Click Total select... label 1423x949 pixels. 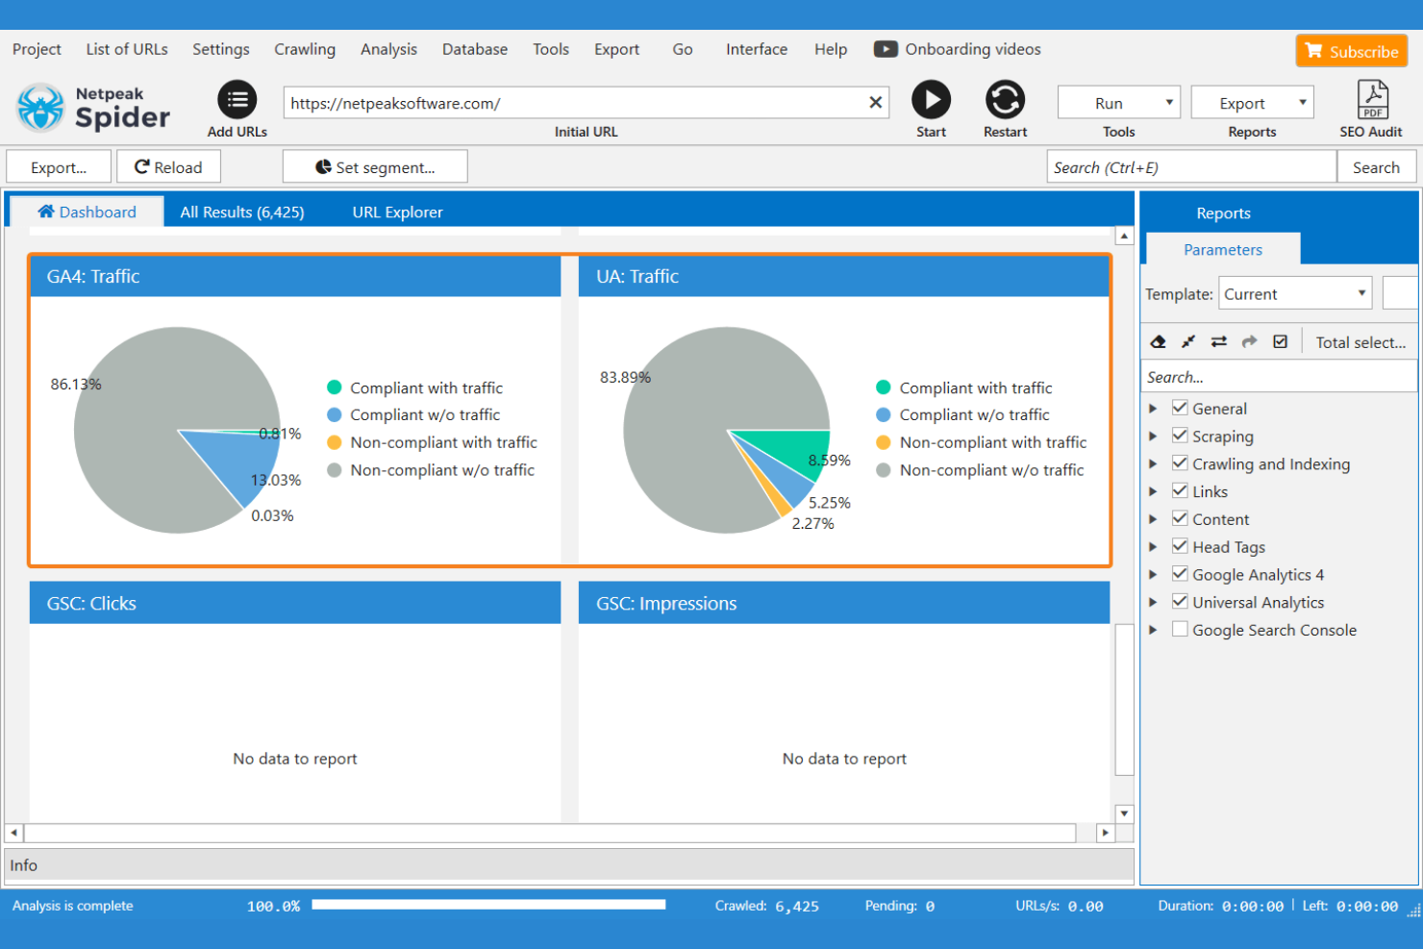[x=1361, y=342]
